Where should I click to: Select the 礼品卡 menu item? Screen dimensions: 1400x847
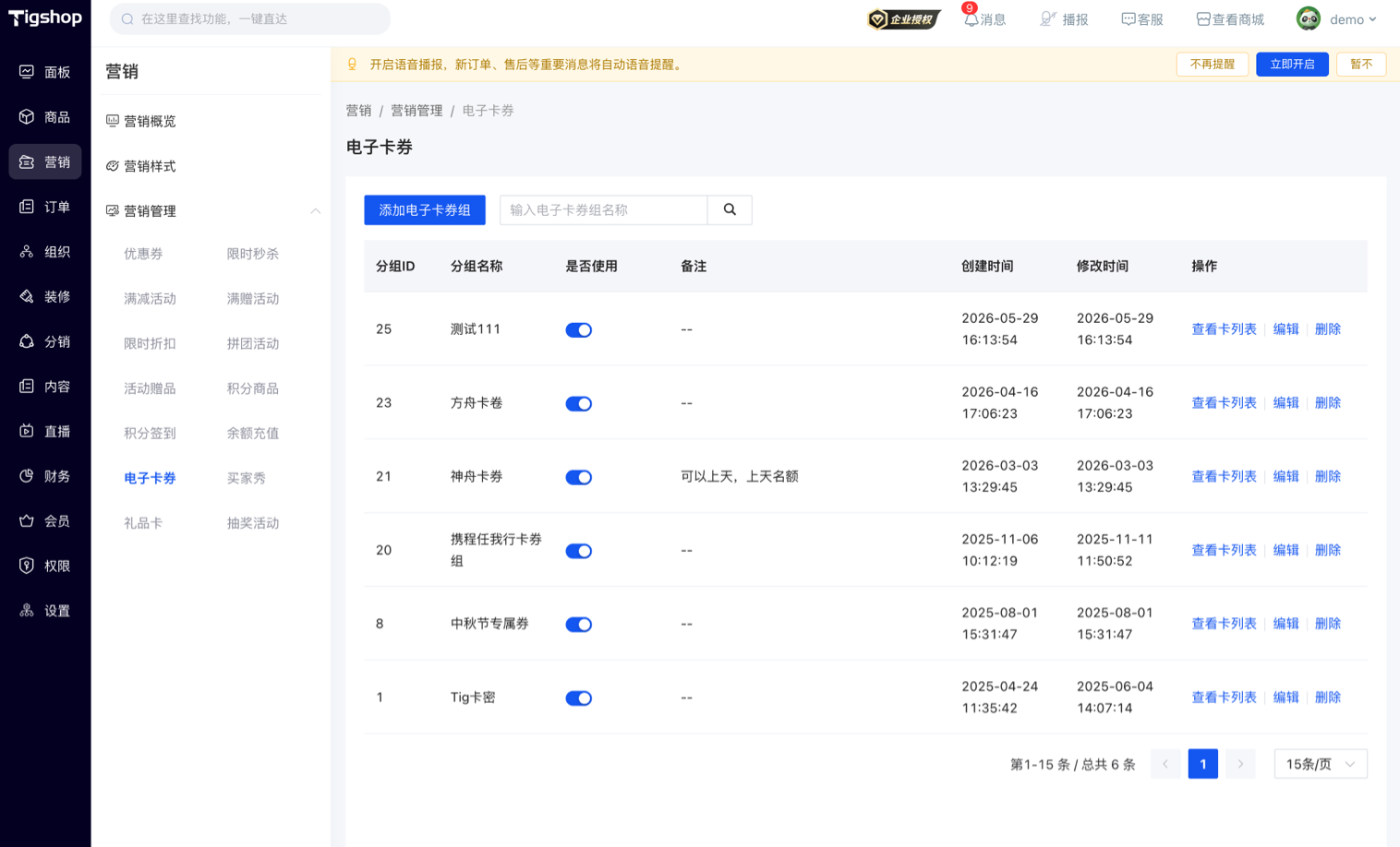tap(143, 523)
